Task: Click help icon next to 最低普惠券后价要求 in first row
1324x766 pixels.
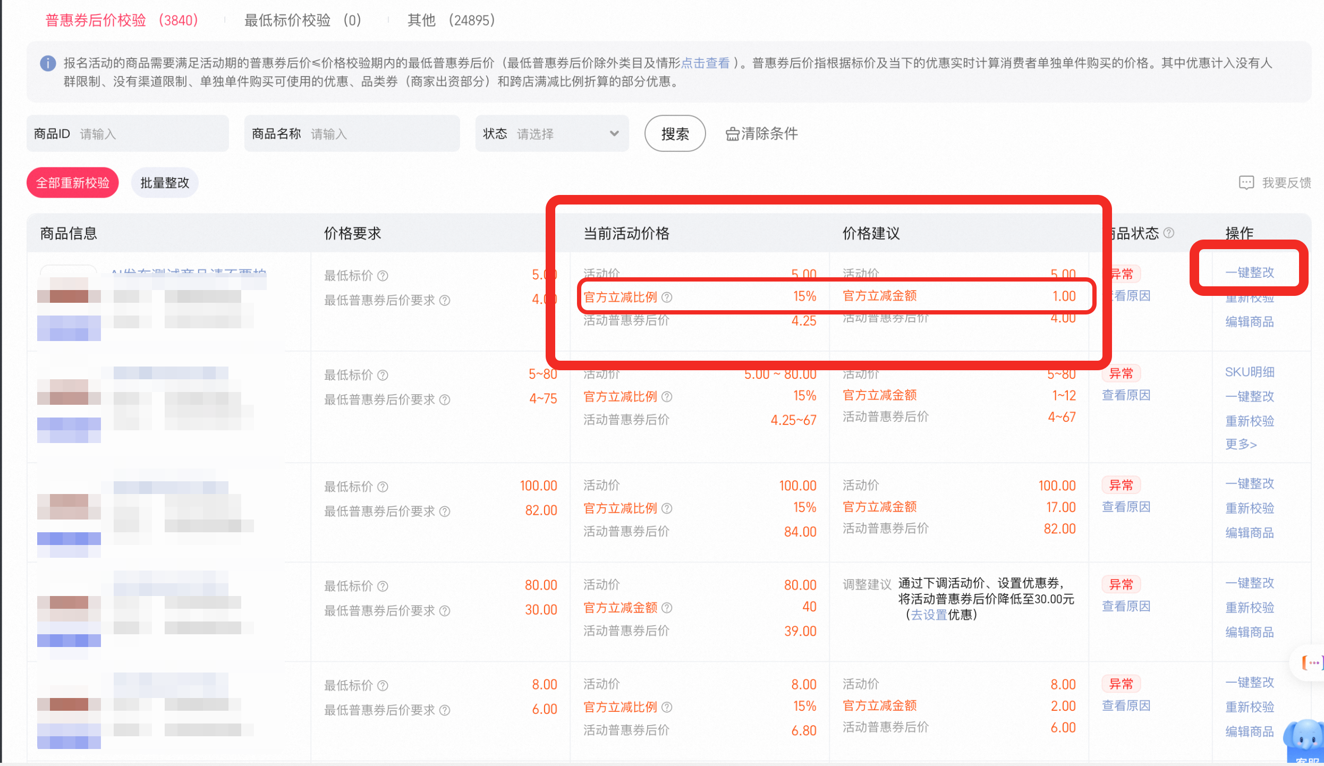Action: [x=445, y=301]
